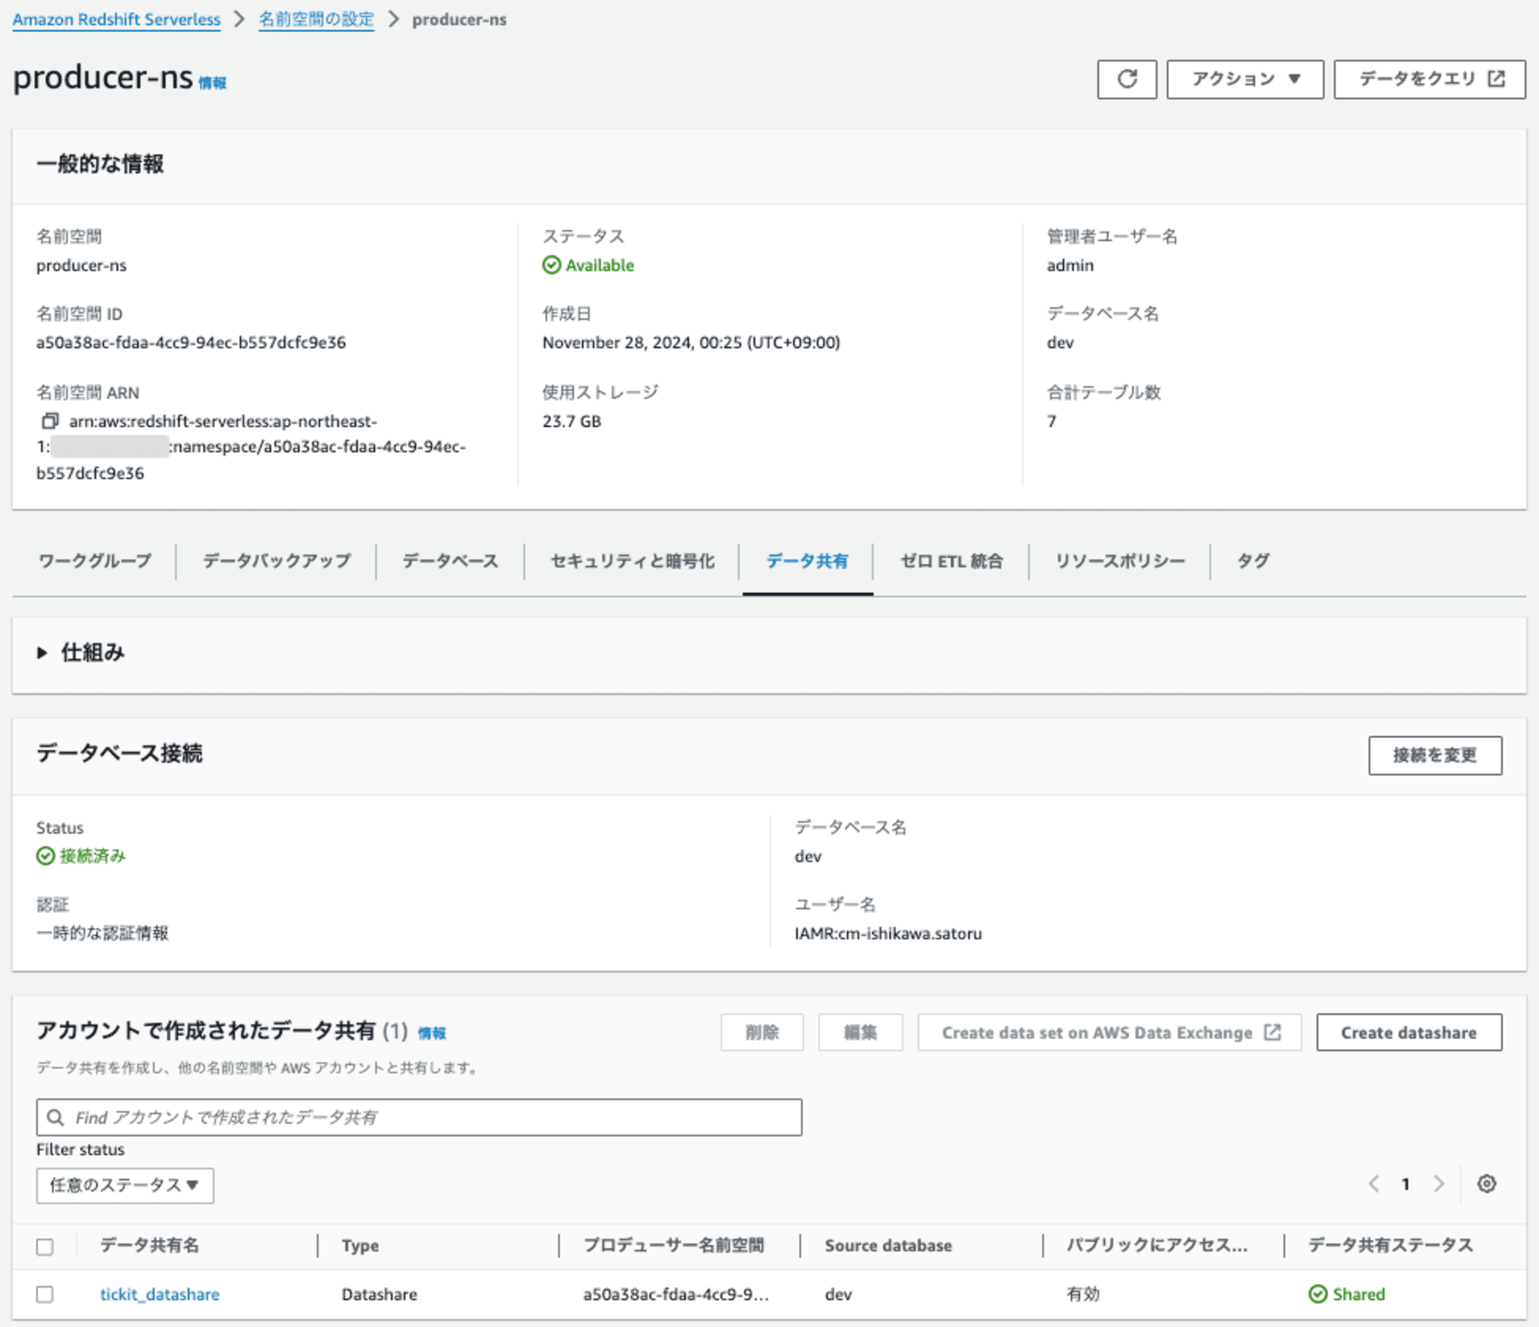Switch to the データベース tab
Screen dimensions: 1539x1327
[x=450, y=561]
